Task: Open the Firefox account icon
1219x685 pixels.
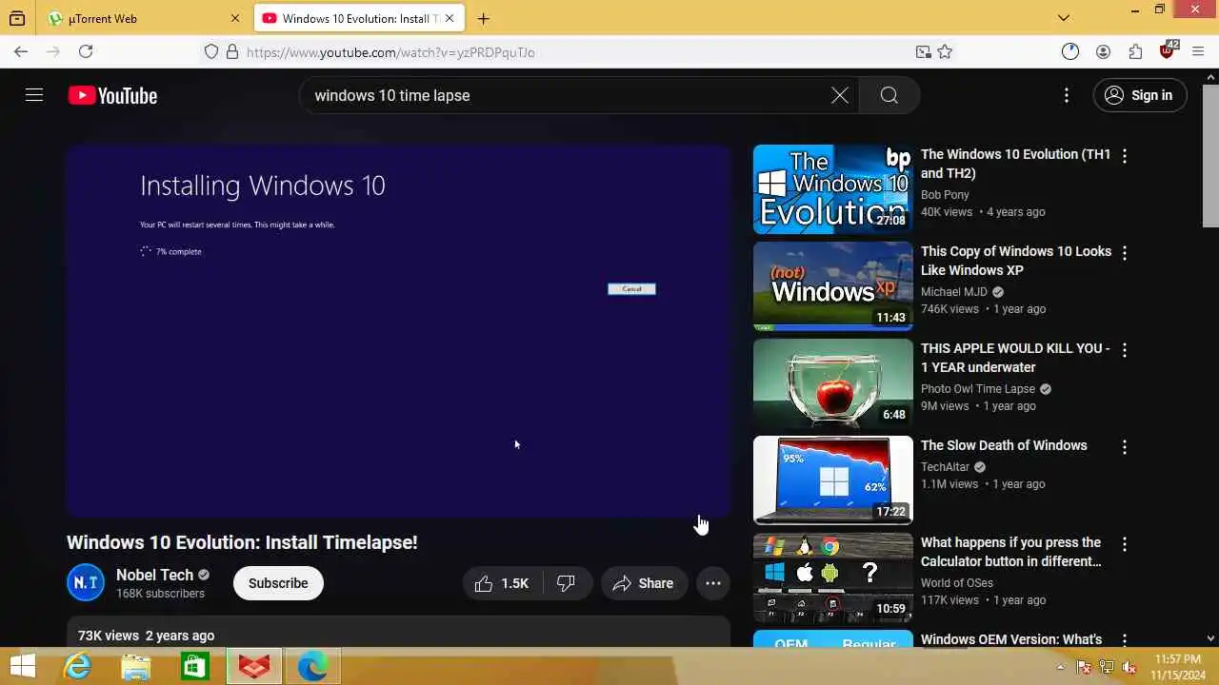Action: pyautogui.click(x=1103, y=52)
